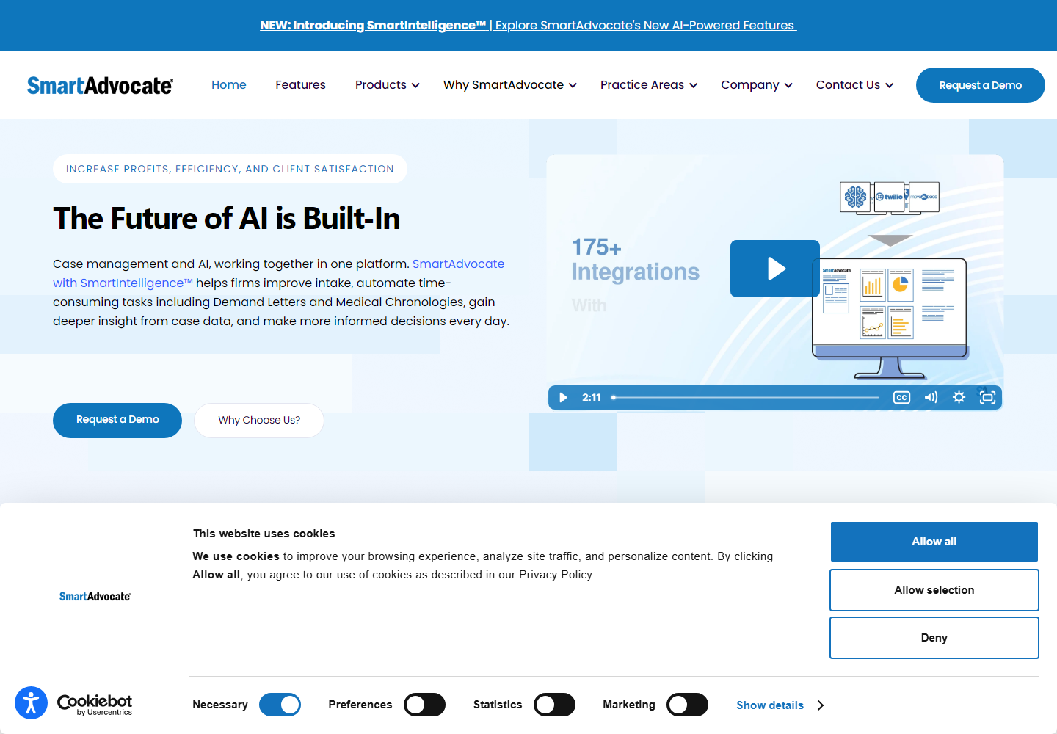
Task: Enable the Preferences cookies switch
Action: pos(425,705)
